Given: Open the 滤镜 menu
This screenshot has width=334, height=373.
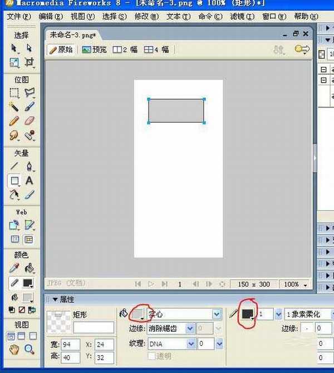Looking at the screenshot, I should [x=242, y=17].
